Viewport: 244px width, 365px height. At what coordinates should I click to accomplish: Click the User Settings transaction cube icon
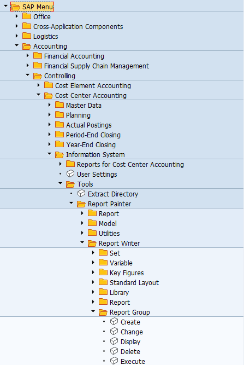pos(70,174)
